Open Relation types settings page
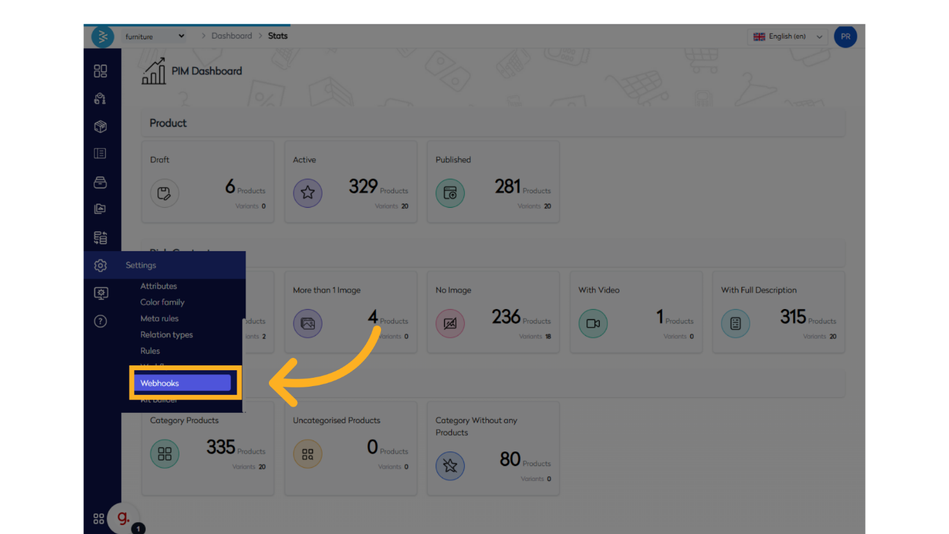This screenshot has width=949, height=534. point(166,334)
